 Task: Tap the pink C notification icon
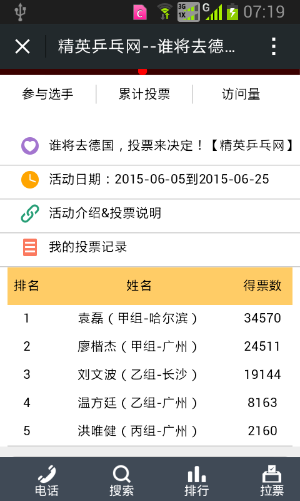click(139, 13)
